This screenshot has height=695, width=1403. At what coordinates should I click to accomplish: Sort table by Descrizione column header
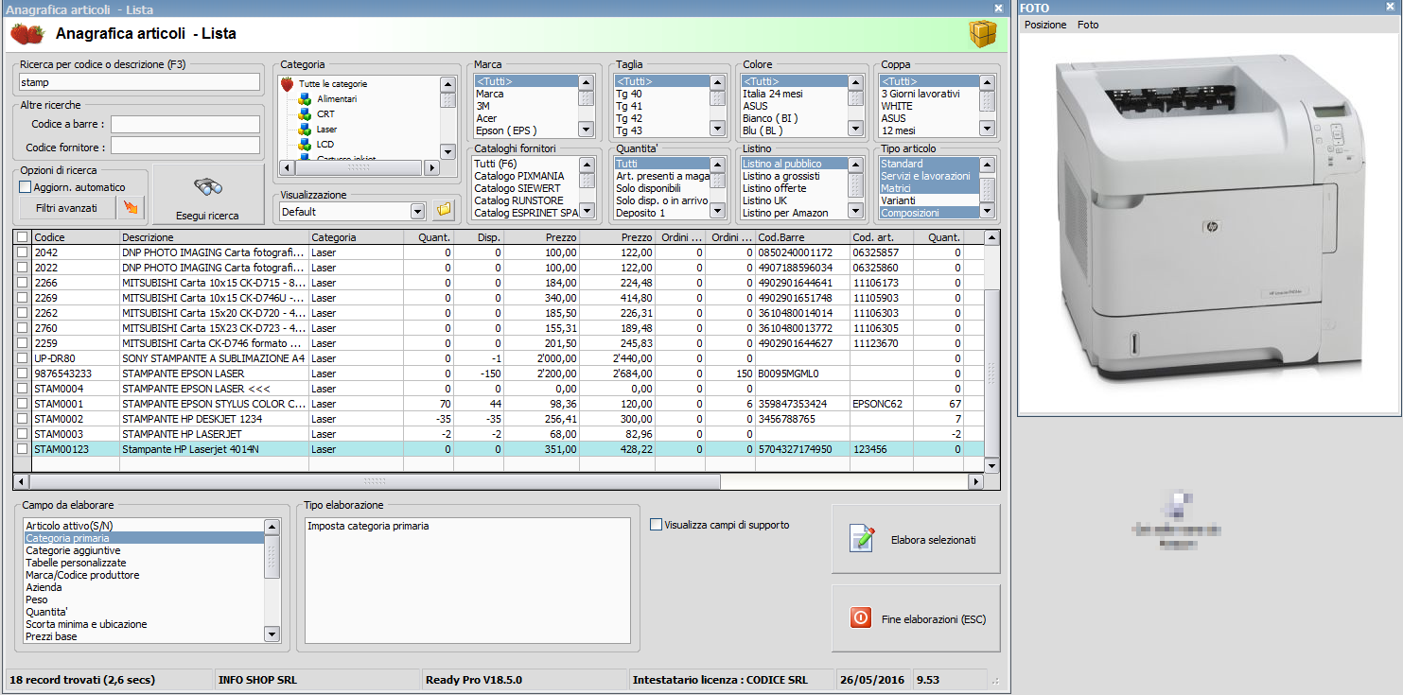pyautogui.click(x=215, y=237)
